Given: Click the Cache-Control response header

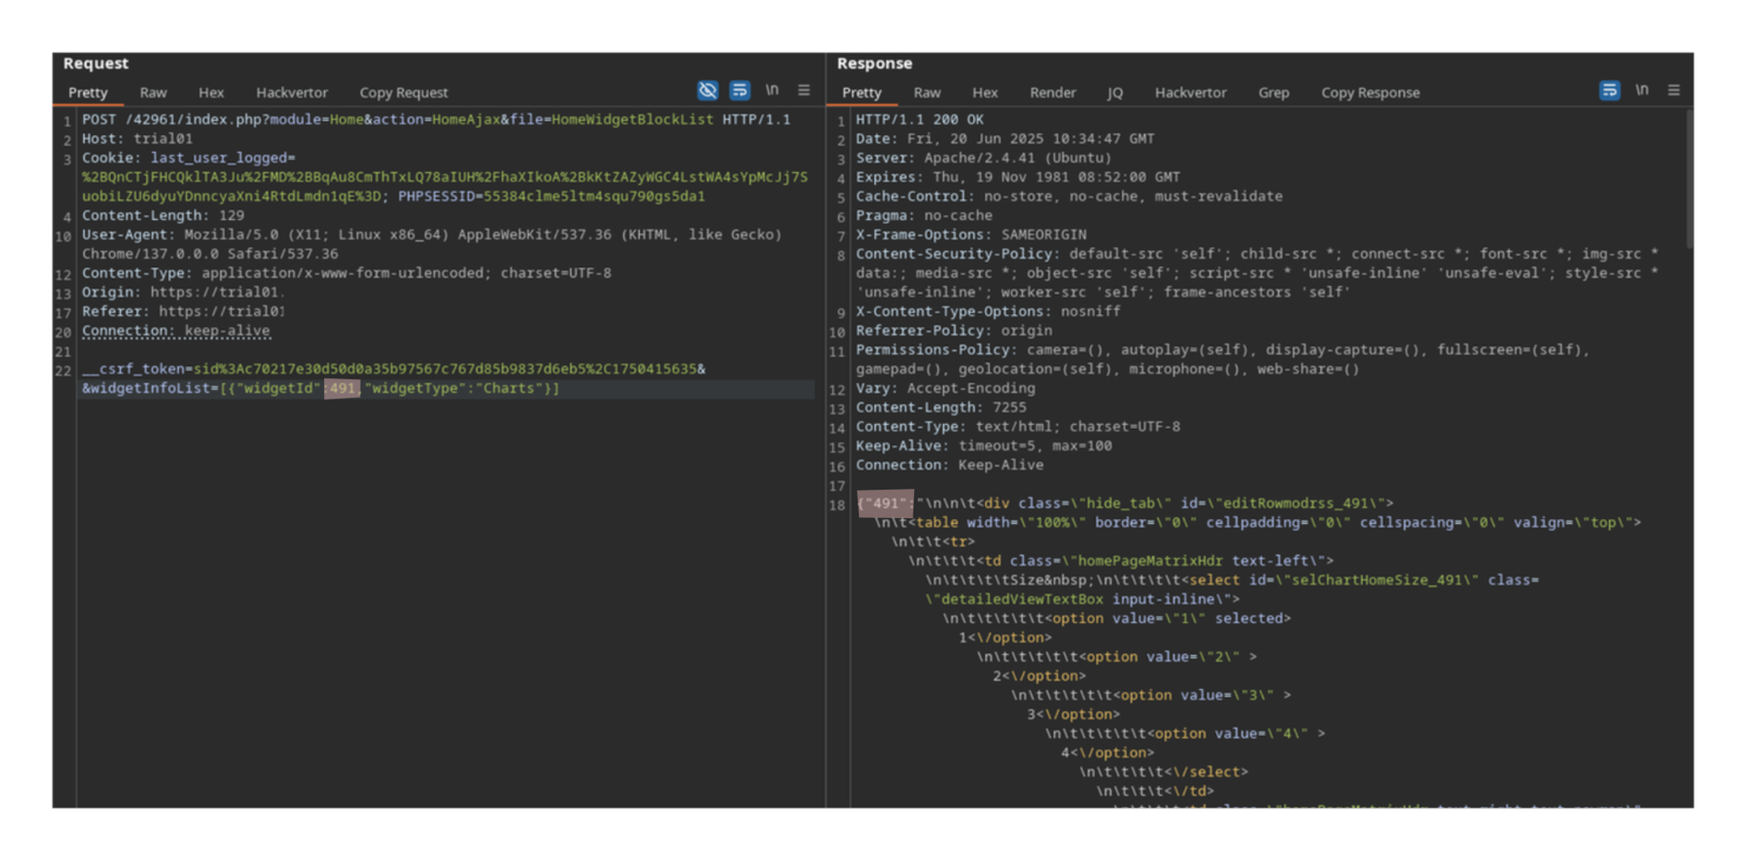Looking at the screenshot, I should click(x=1069, y=196).
